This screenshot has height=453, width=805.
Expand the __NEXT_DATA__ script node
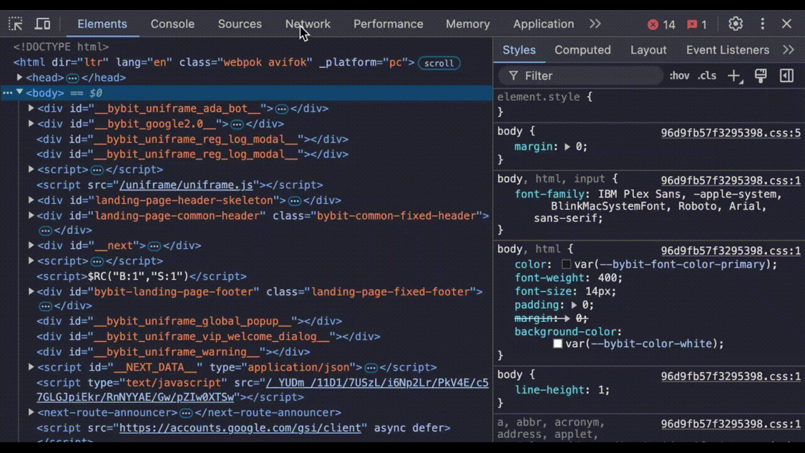click(31, 367)
